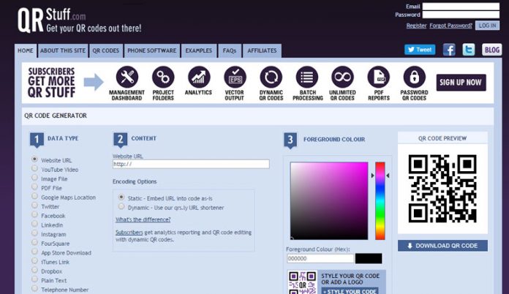The image size is (509, 294).
Task: Click the Vector Output EPS icon
Action: (x=235, y=78)
